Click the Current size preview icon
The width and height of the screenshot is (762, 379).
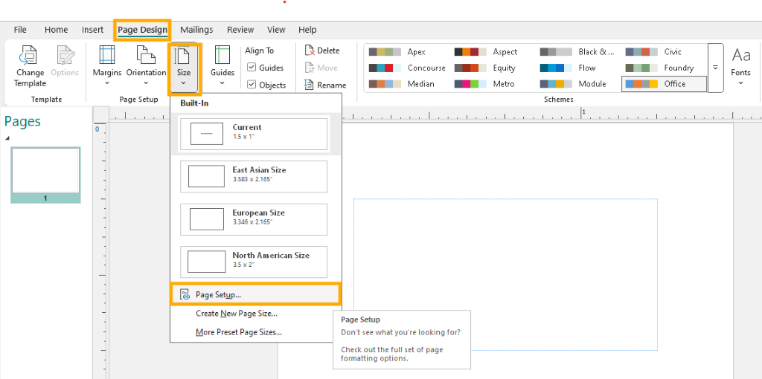tap(207, 134)
